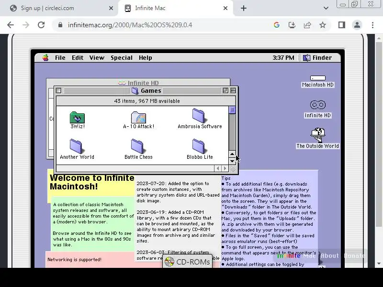Viewport: 383px width, 287px height.
Task: Collapse the Games window with windowshade box
Action: tap(233, 90)
